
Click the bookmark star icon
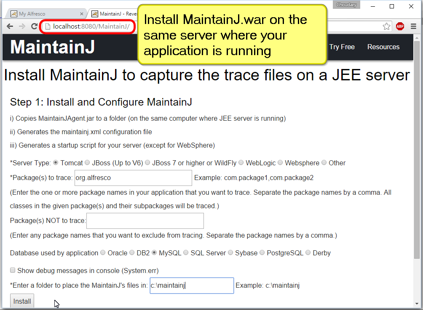(386, 26)
